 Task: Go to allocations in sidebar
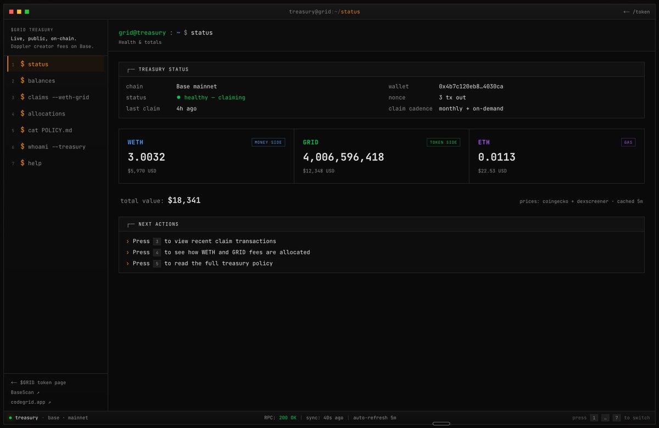click(x=56, y=114)
